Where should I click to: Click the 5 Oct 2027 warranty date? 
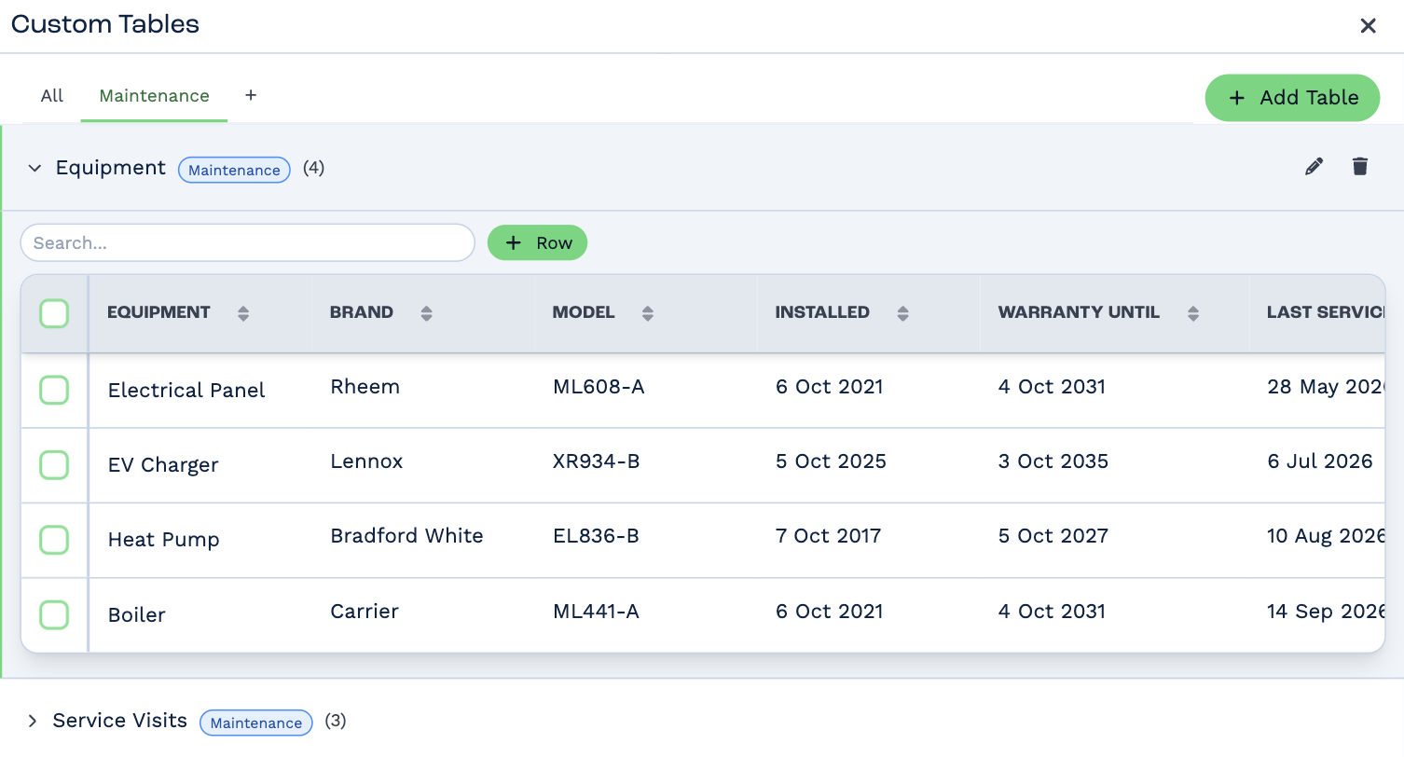pos(1053,536)
